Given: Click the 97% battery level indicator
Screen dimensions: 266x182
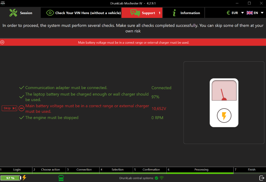Looking at the screenshot, I should [x=11, y=178].
